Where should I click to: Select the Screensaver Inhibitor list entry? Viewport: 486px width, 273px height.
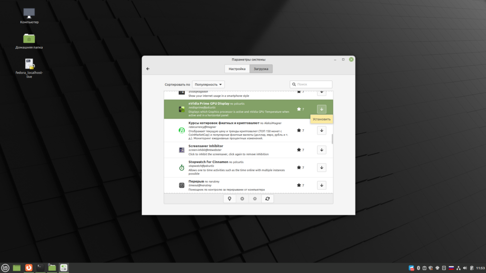[237, 150]
